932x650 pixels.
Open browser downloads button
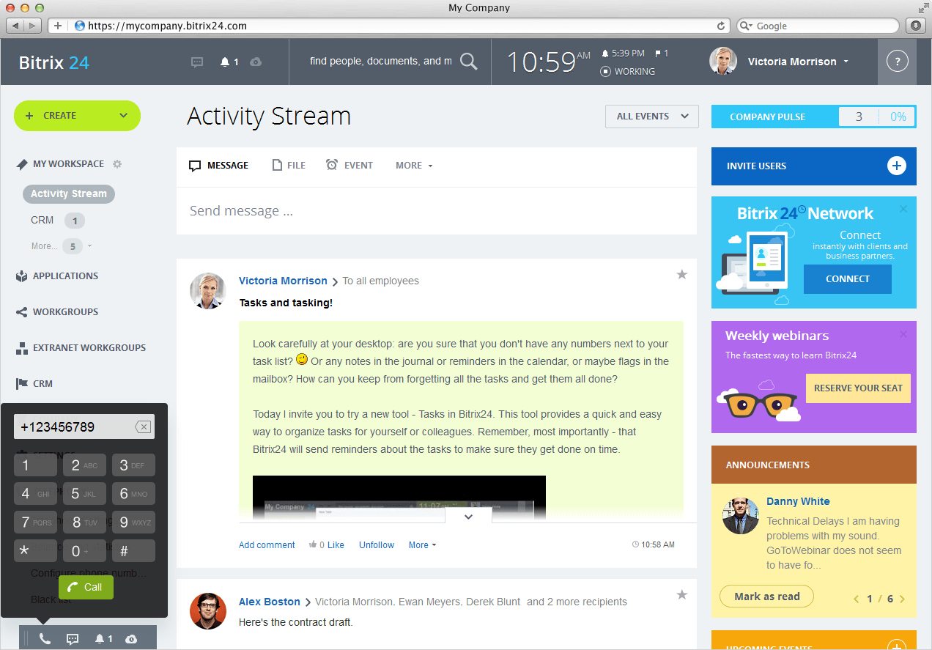915,26
